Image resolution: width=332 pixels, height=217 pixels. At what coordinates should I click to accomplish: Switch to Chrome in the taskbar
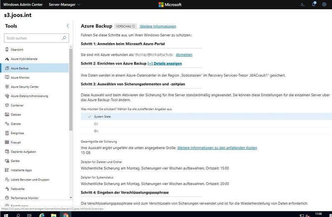tap(66, 215)
